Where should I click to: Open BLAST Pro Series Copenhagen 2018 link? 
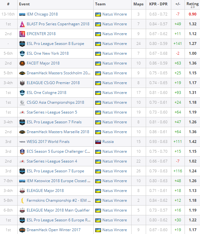58,24
